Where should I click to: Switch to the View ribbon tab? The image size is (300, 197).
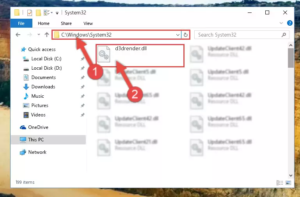88,23
